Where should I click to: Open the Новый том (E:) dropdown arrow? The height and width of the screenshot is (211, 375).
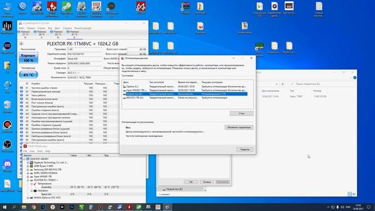click(x=205, y=189)
